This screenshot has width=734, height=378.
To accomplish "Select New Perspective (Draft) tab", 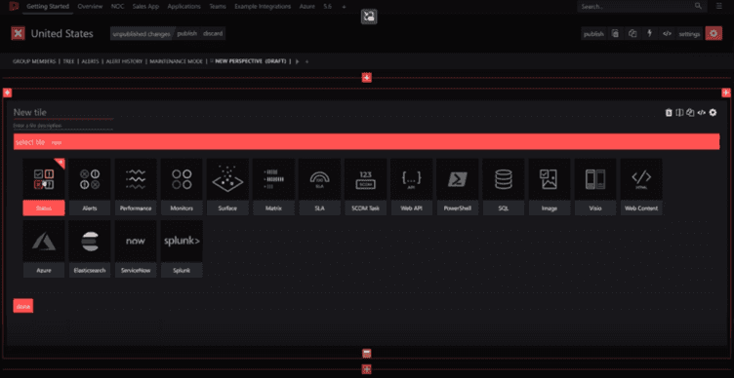I will (x=251, y=61).
